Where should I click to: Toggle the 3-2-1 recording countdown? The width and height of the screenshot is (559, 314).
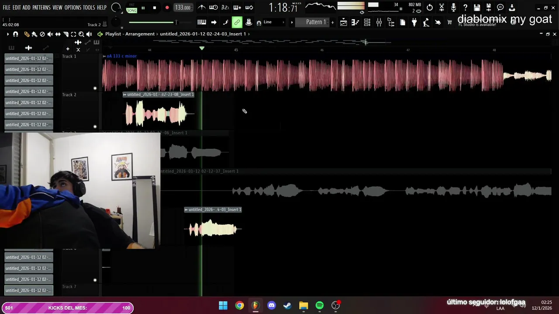(225, 7)
